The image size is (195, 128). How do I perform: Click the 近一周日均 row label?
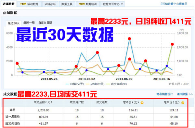(x=12, y=117)
